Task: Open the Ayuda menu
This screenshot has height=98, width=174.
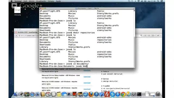Action: (x=58, y=1)
